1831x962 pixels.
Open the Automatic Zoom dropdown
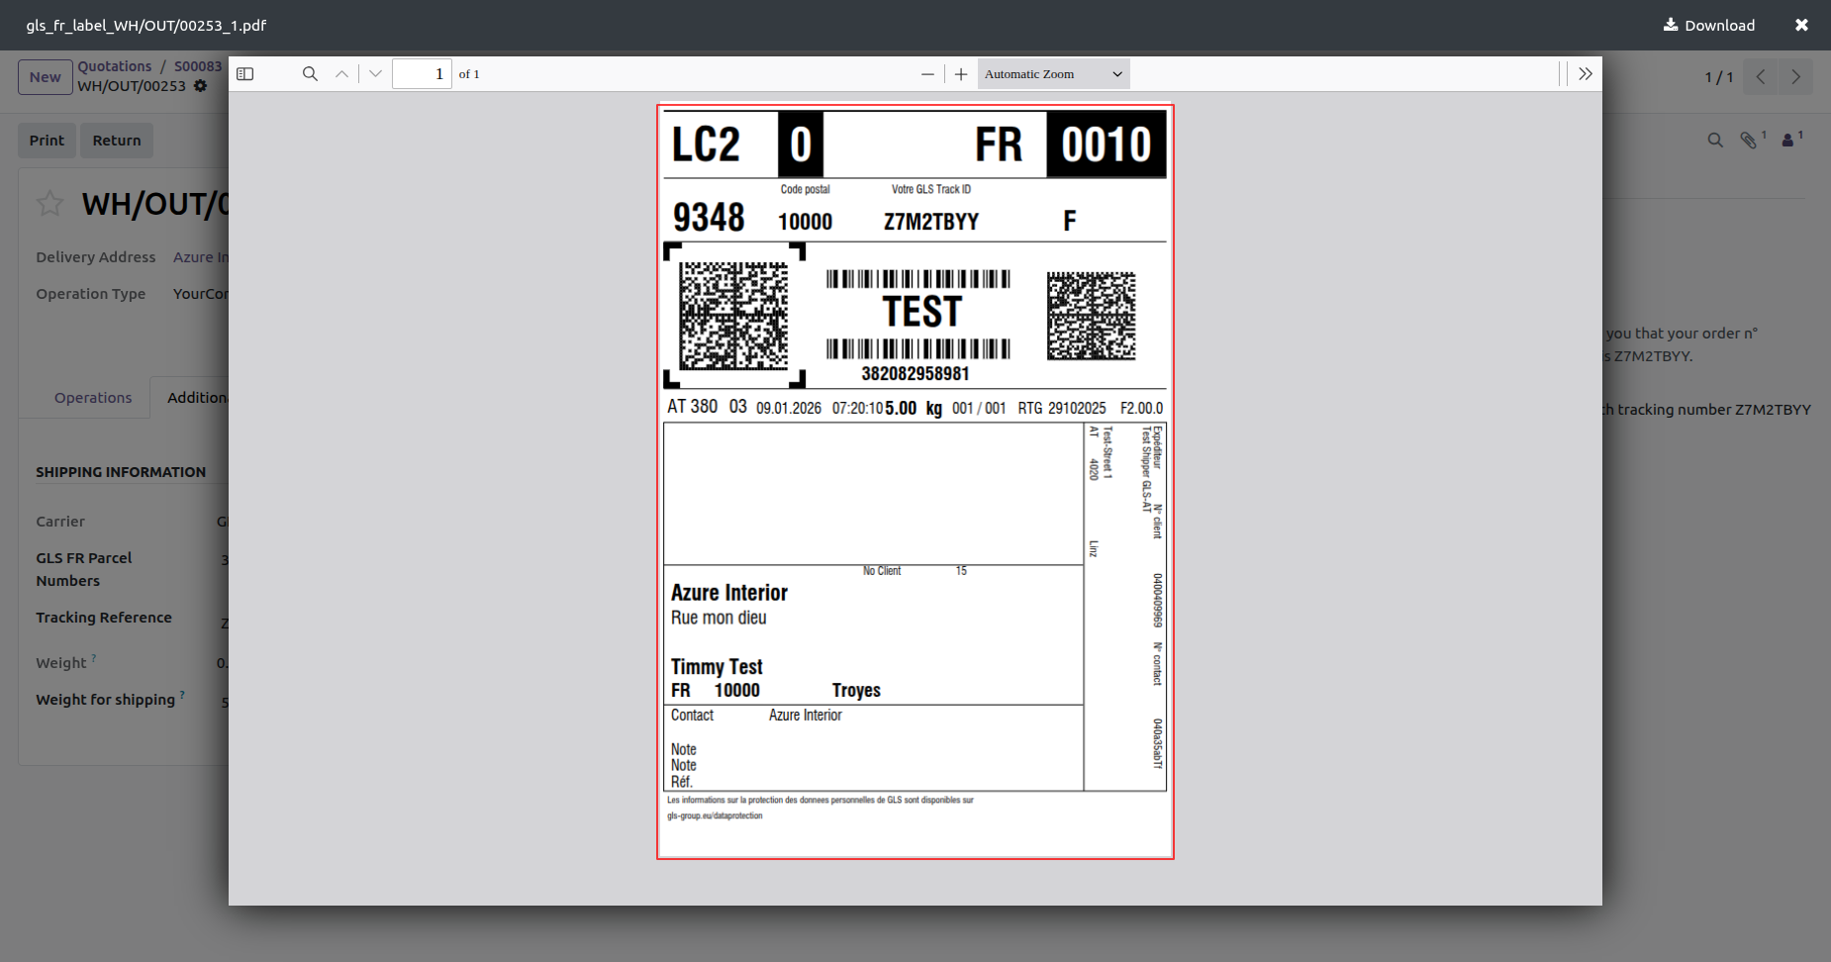coord(1053,74)
